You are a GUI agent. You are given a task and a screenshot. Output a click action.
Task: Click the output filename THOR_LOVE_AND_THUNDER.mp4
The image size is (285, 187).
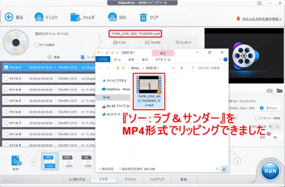[135, 34]
